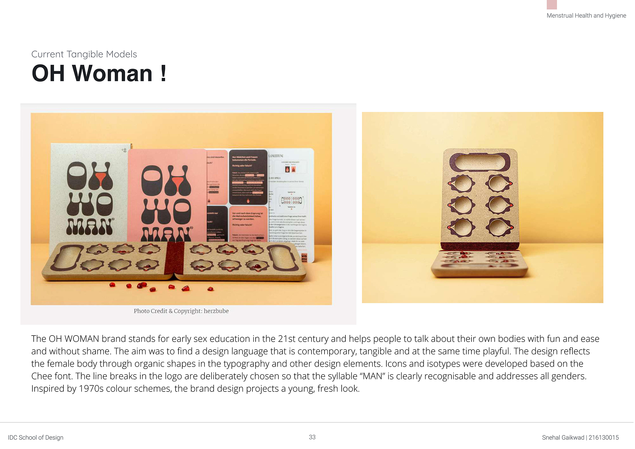Click the pink square beside Menstrual Health header
This screenshot has width=635, height=449.
tap(552, 4)
